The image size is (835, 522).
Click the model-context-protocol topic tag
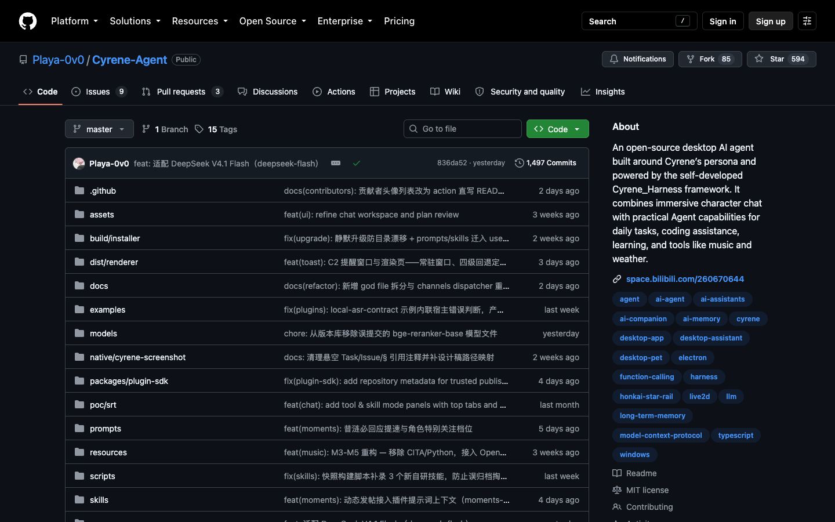tap(660, 435)
